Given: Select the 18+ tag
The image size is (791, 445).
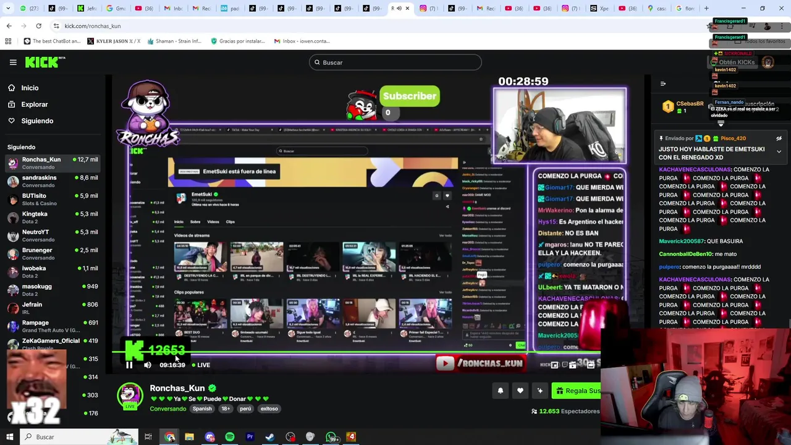Looking at the screenshot, I should (226, 409).
